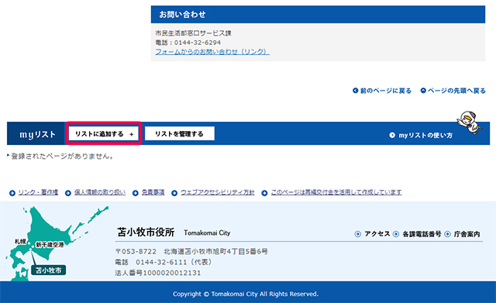Jump to top via ページの先頭へ戻る
The width and height of the screenshot is (496, 303).
456,91
